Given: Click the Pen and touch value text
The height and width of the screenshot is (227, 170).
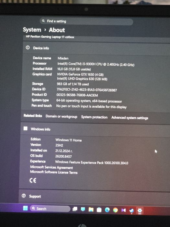Looking at the screenshot, I should (91, 106).
